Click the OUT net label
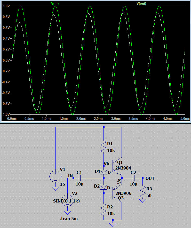This screenshot has width=191, height=228. [x=150, y=178]
